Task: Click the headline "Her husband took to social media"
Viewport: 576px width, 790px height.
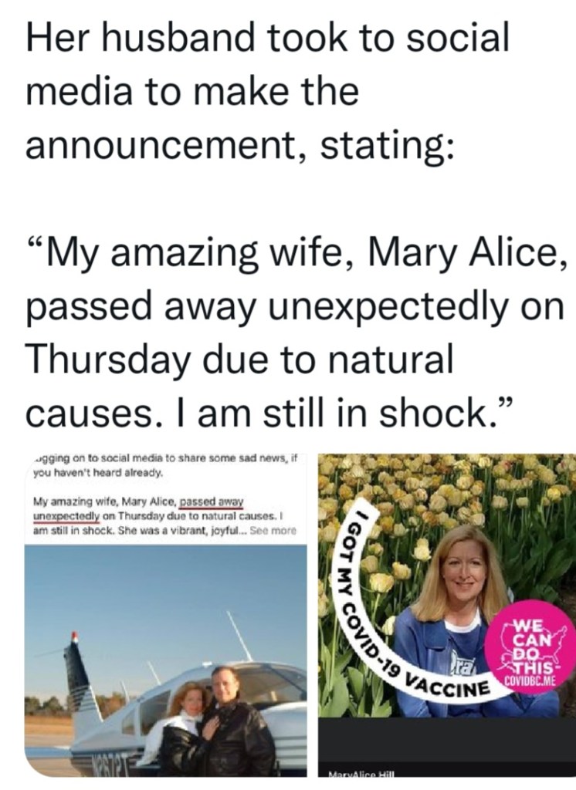Action: pyautogui.click(x=268, y=39)
